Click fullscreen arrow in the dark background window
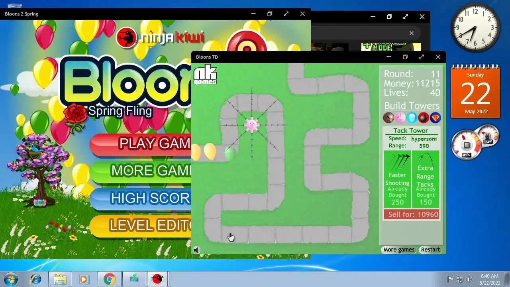 click(406, 17)
